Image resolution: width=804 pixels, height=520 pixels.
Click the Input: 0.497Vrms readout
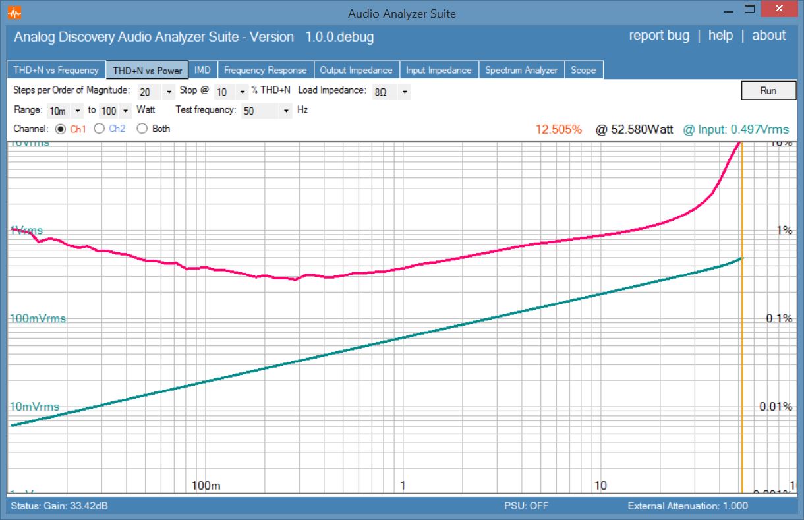[735, 129]
